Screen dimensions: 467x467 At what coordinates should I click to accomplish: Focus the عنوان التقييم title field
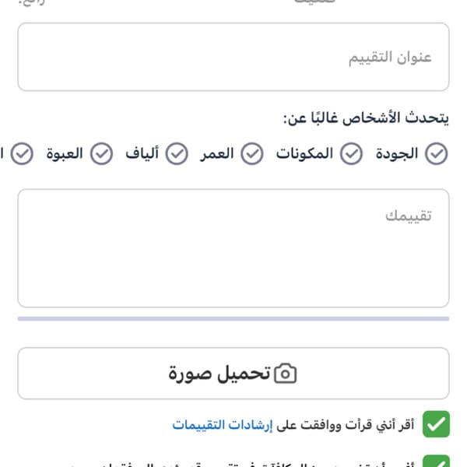233,57
